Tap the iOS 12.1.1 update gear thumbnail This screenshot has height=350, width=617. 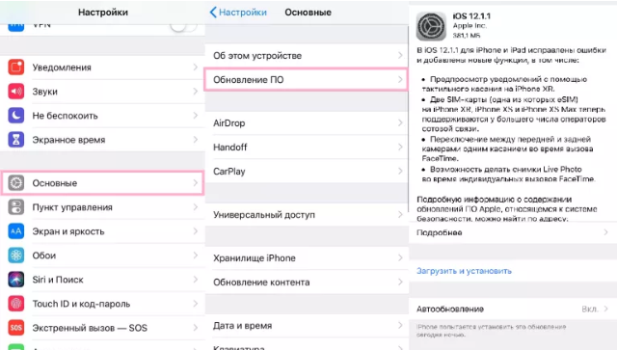tap(431, 26)
